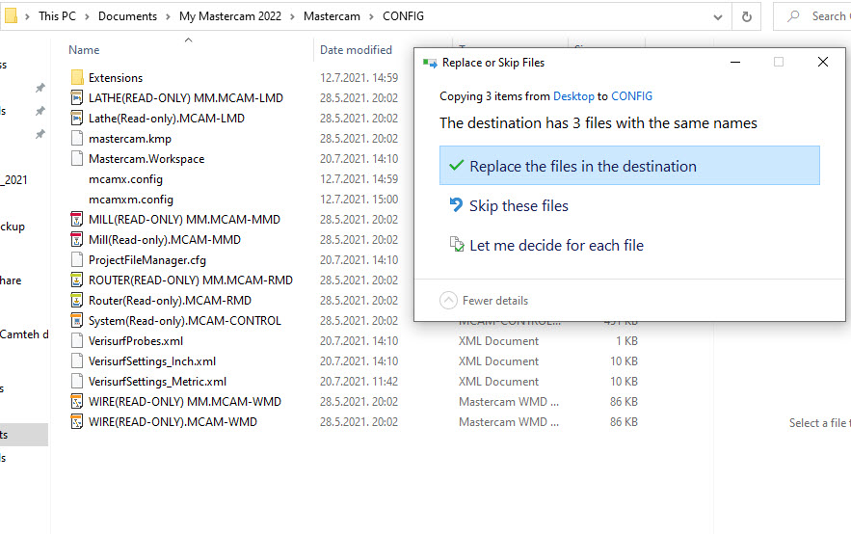Sort files by Name column header
Screen dimensions: 851x534
(84, 50)
